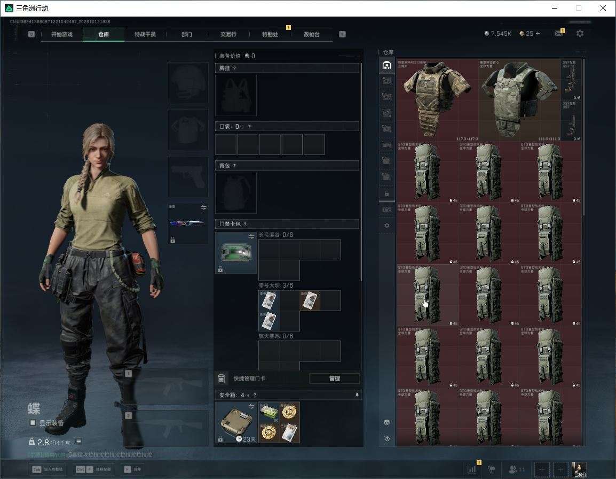The height and width of the screenshot is (479, 616).
Task: Select the armor vest showing 117.0/117.0
Action: tap(437, 100)
